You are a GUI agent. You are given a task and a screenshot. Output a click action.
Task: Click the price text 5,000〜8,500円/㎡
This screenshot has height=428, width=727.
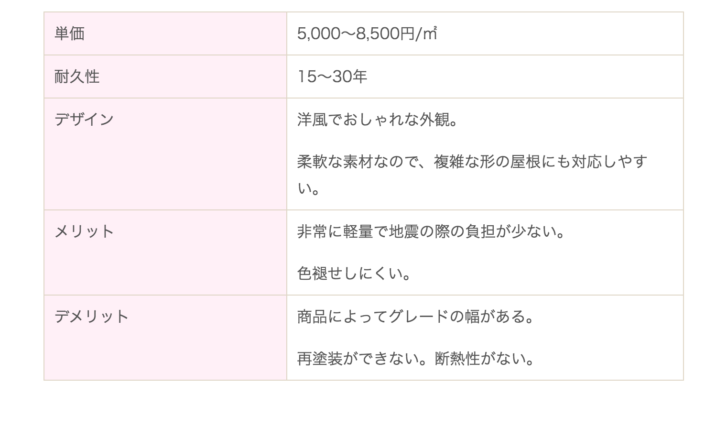(367, 33)
